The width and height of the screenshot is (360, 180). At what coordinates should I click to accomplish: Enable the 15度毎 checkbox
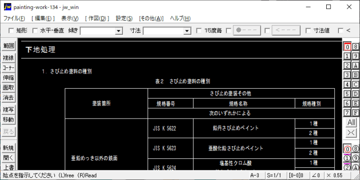click(x=199, y=30)
